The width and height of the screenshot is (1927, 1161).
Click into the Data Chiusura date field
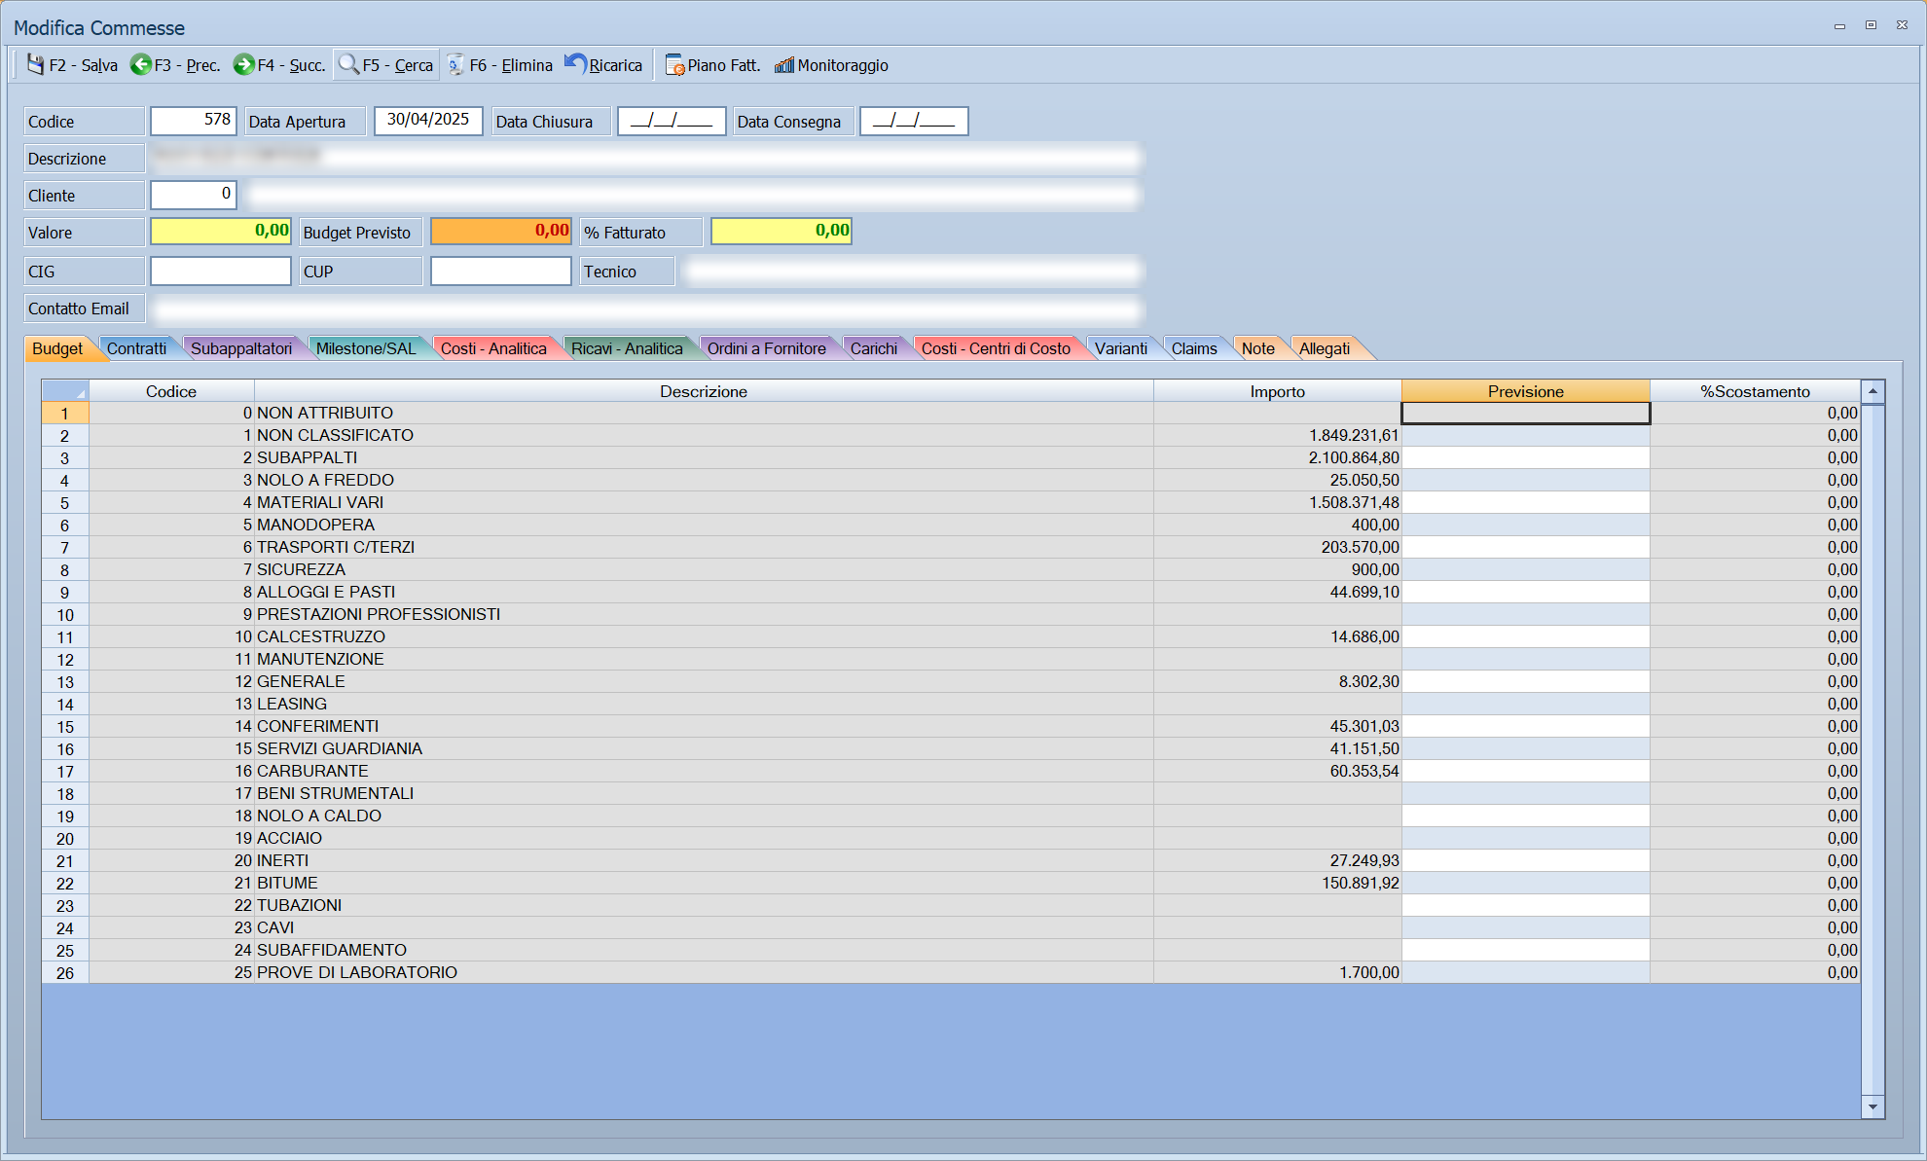point(672,121)
